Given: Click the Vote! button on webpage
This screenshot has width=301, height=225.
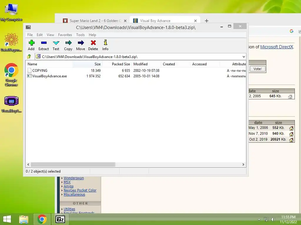Looking at the screenshot, I should click(x=257, y=69).
